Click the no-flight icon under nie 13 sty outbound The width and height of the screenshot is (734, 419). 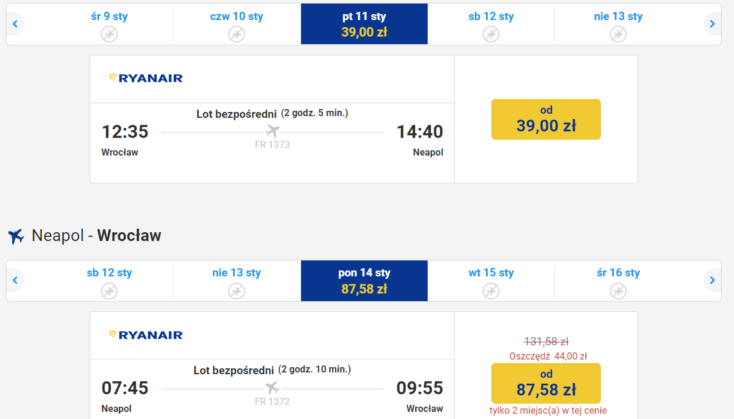pyautogui.click(x=618, y=34)
